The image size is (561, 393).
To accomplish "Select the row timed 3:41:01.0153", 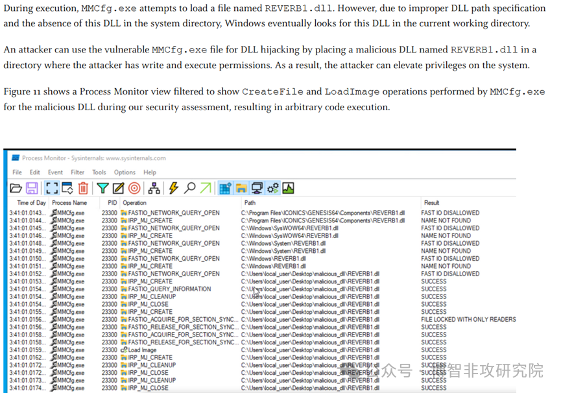I will point(263,281).
